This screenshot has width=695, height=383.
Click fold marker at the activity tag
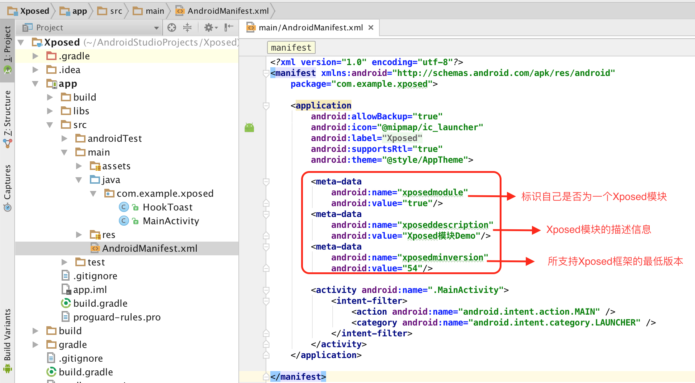(266, 290)
